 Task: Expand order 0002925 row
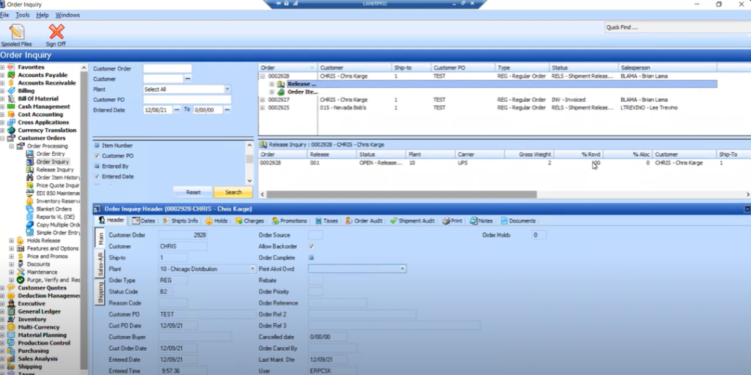coord(263,108)
